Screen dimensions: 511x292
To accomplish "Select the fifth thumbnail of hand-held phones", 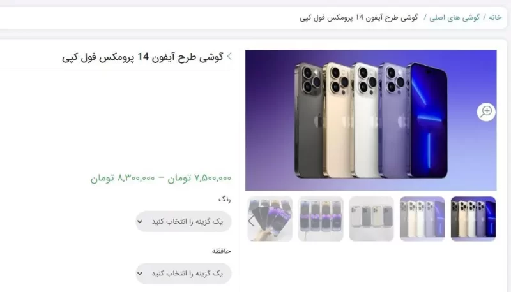I will [270, 219].
